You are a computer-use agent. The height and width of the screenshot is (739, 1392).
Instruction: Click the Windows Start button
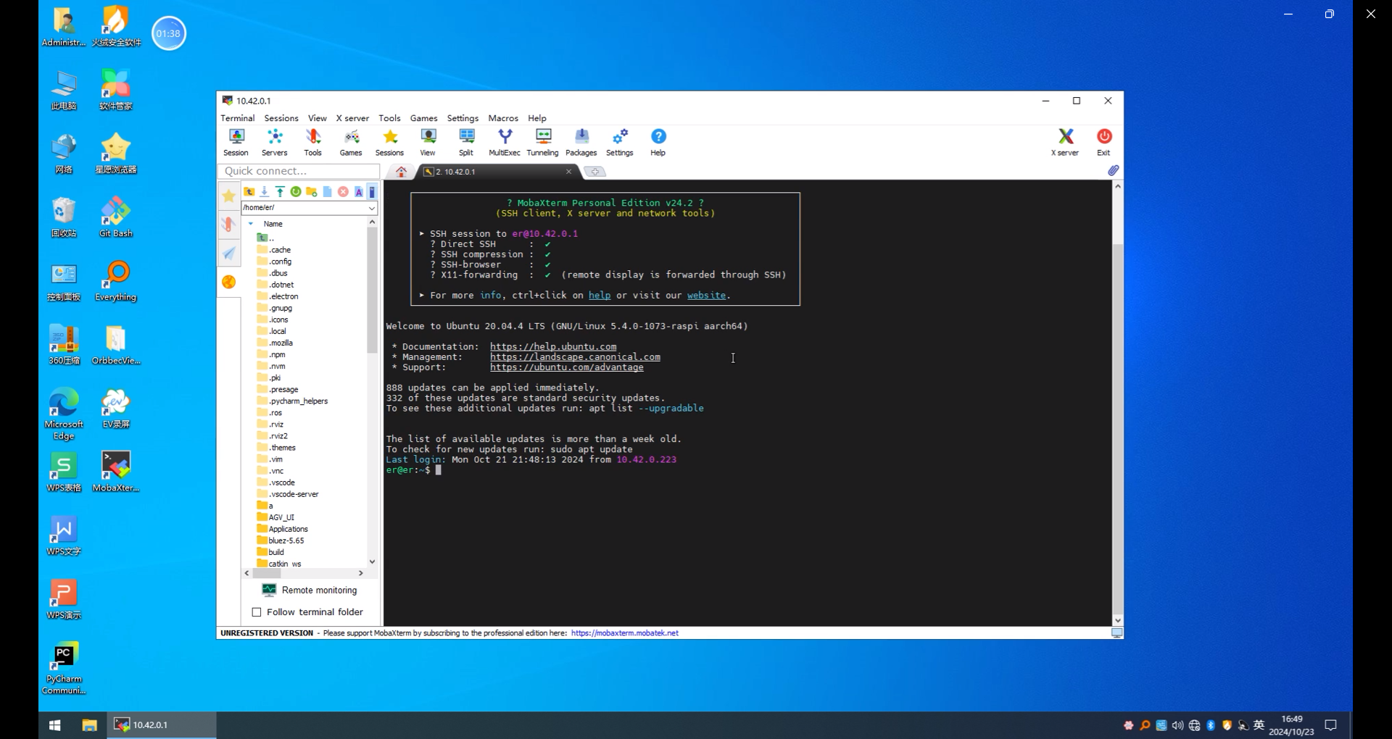click(55, 725)
